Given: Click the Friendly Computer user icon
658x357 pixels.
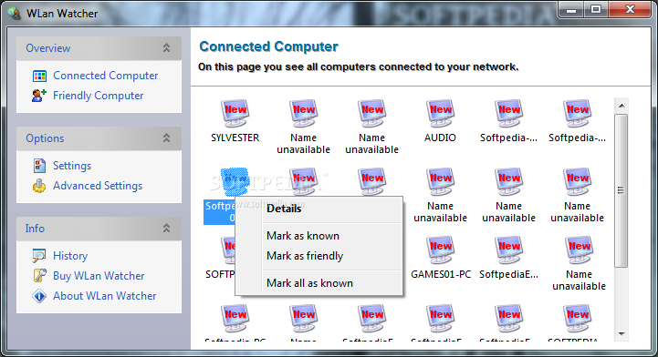Looking at the screenshot, I should pyautogui.click(x=39, y=96).
